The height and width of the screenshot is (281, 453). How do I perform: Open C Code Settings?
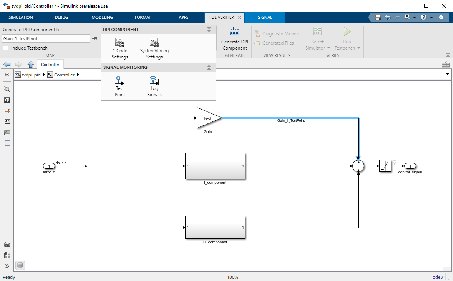click(119, 48)
